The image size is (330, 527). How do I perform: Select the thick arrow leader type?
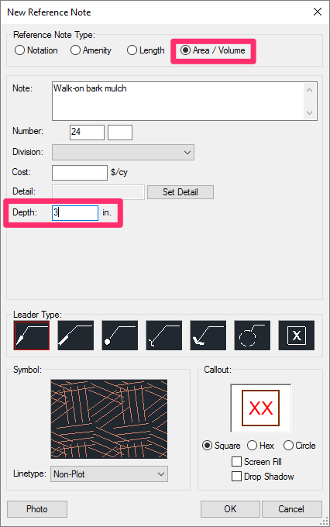tap(76, 336)
